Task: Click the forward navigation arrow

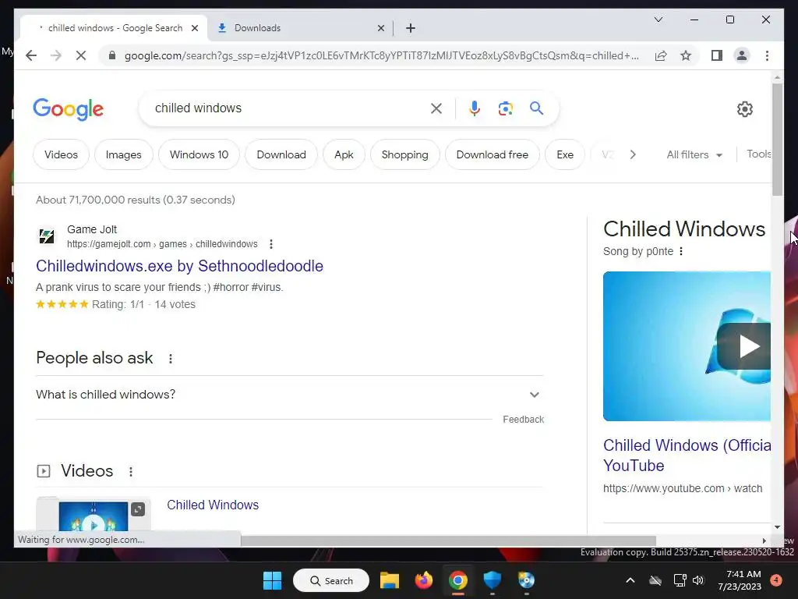Action: tap(56, 55)
